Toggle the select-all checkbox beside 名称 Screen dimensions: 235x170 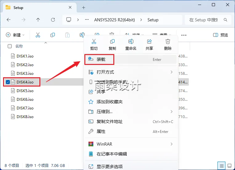click(x=10, y=46)
